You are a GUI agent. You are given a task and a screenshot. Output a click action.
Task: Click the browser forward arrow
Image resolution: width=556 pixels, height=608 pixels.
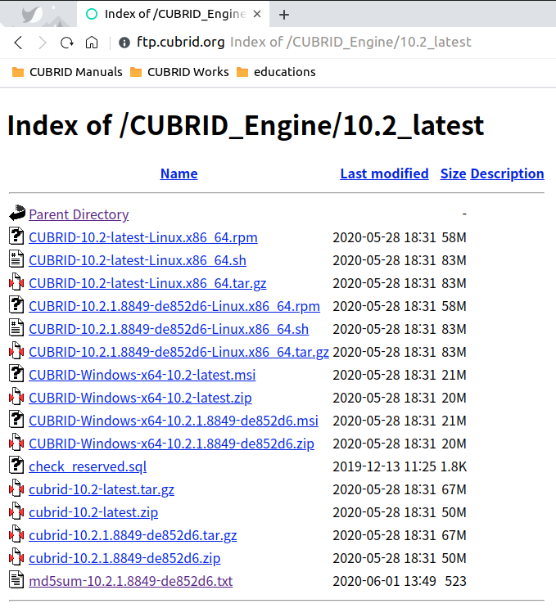point(42,43)
